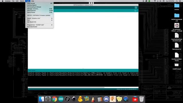Open Serial Plotter from the Tools menu
The height and width of the screenshot is (103, 183).
(39, 12)
